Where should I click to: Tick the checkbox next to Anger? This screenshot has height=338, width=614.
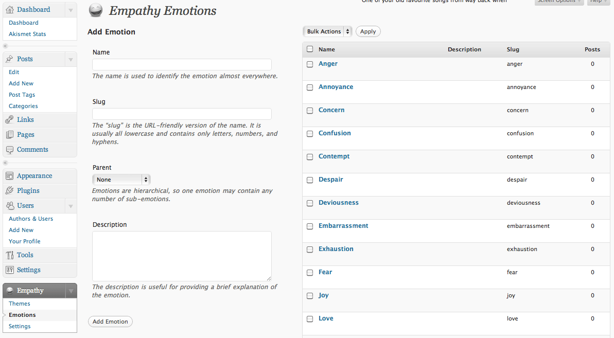pos(310,64)
